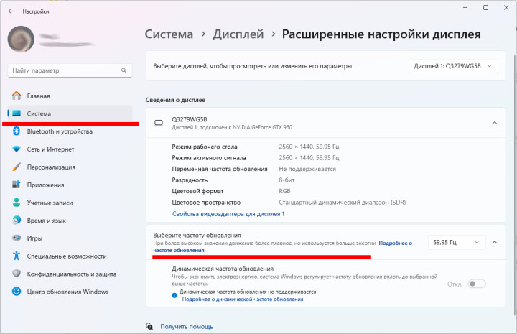Collapse the Q3279WG5B display info section

pyautogui.click(x=494, y=123)
